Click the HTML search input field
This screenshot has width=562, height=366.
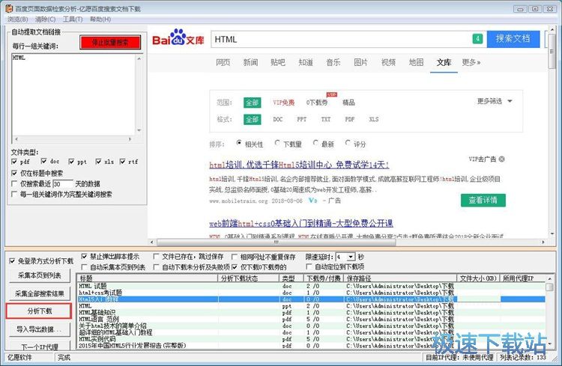[x=342, y=40]
